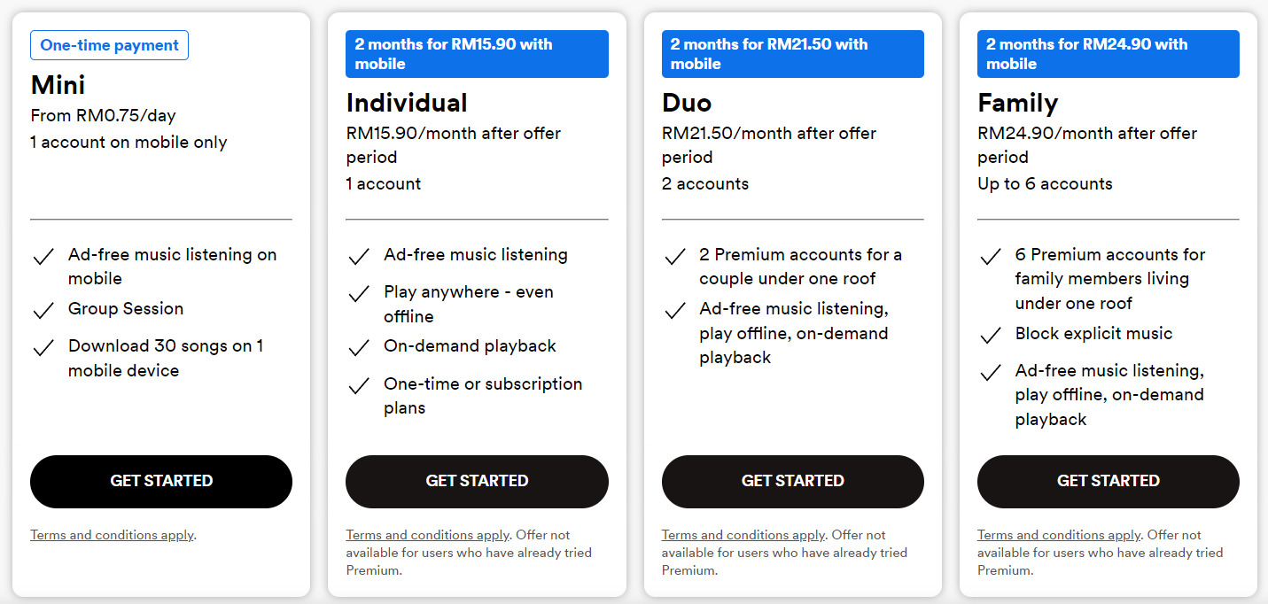
Task: Click checkmark next to 2 Premium accounts
Action: [x=675, y=257]
